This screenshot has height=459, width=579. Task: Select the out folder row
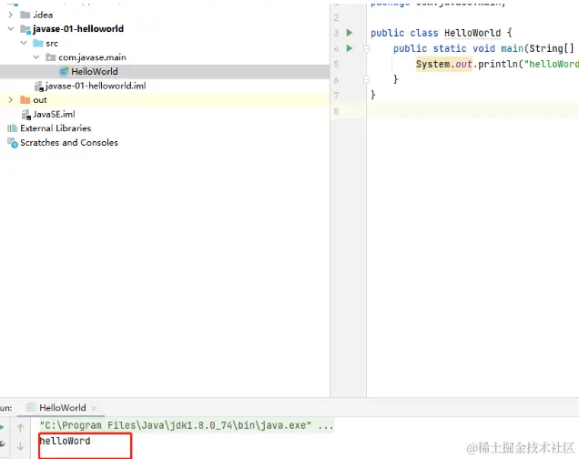point(165,99)
